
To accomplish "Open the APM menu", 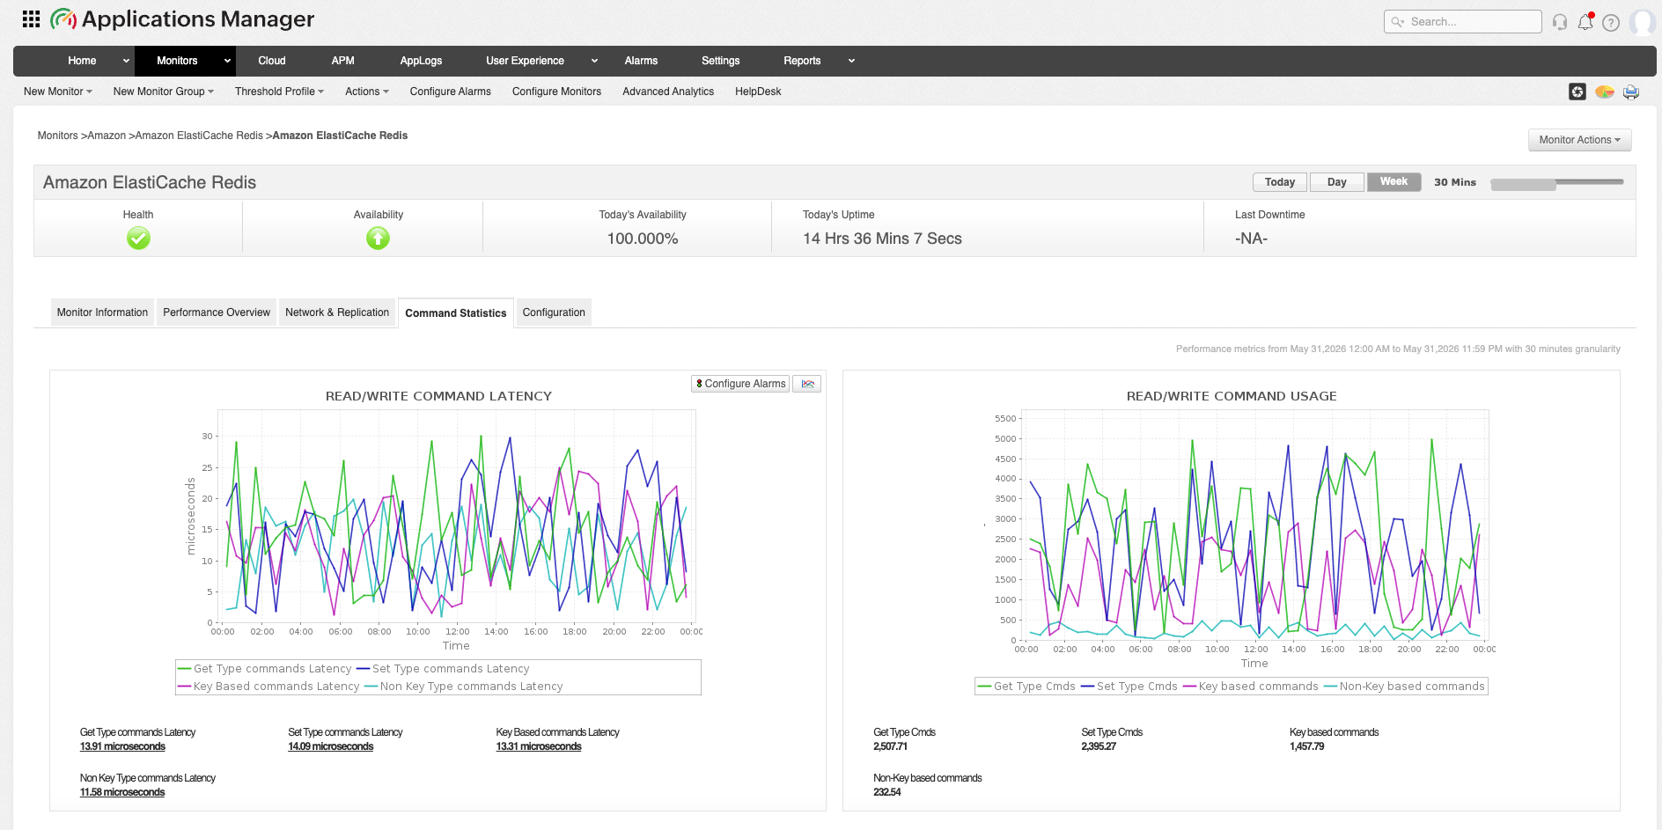I will pos(343,61).
